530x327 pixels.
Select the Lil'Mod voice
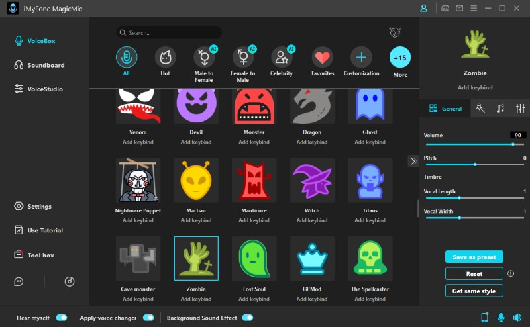pyautogui.click(x=312, y=258)
